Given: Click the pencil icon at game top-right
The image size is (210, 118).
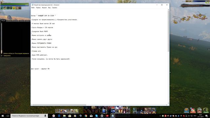Looking at the screenshot, I should point(189,1).
